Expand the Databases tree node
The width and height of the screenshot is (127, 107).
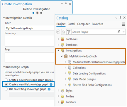(x=58, y=45)
